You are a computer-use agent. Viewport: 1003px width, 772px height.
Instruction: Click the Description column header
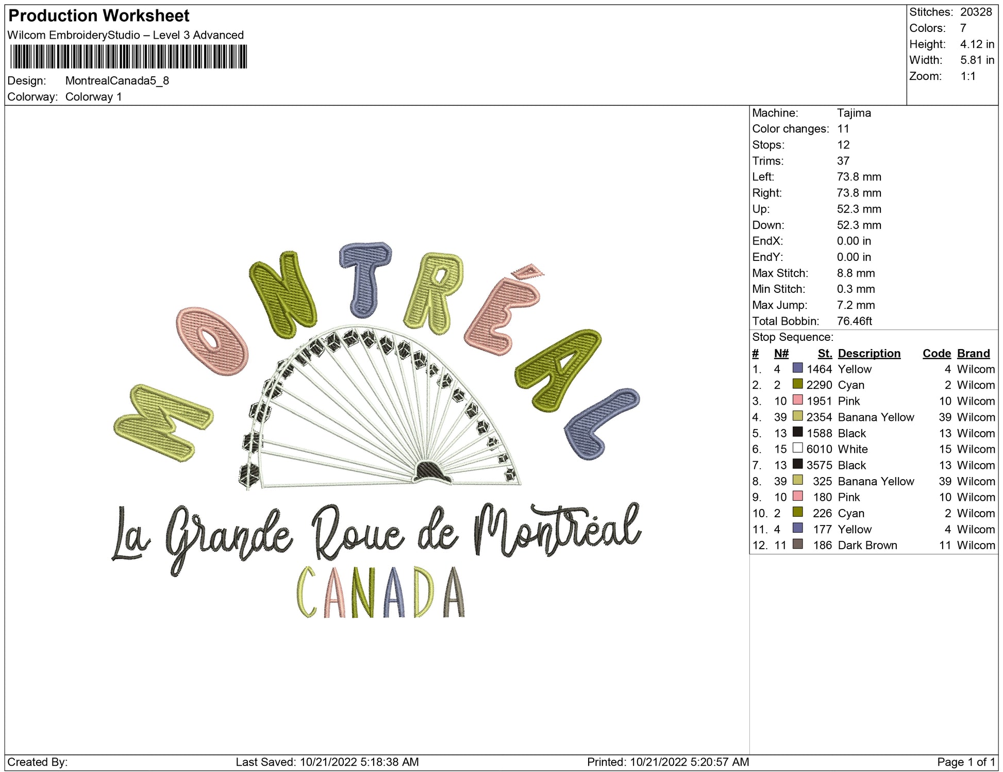[868, 353]
